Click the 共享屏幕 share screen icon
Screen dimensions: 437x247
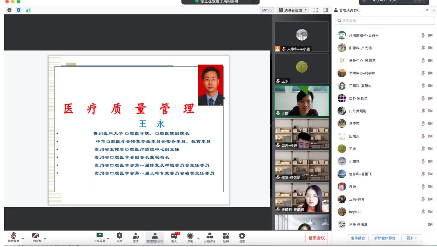pyautogui.click(x=99, y=236)
